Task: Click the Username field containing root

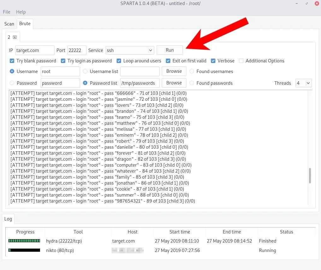Action: (60, 72)
